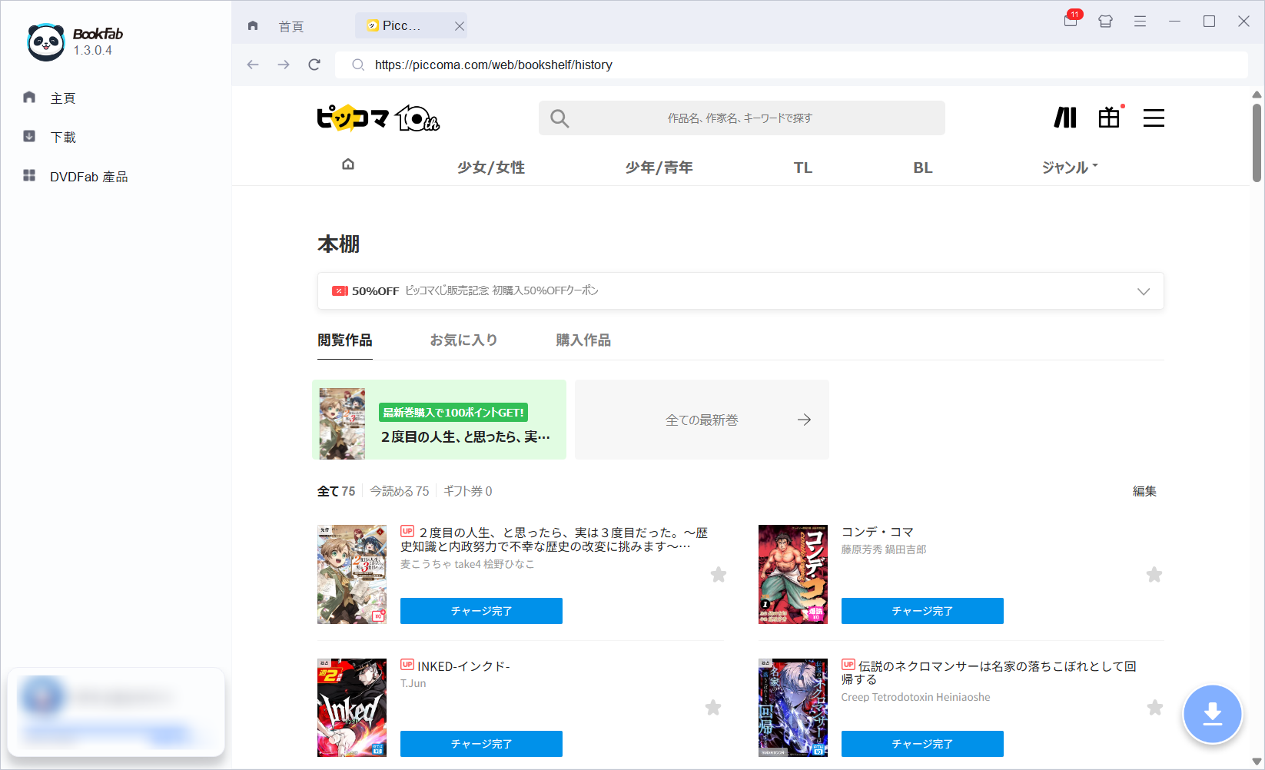Select the 少女/女性 category
The width and height of the screenshot is (1265, 770).
(491, 168)
